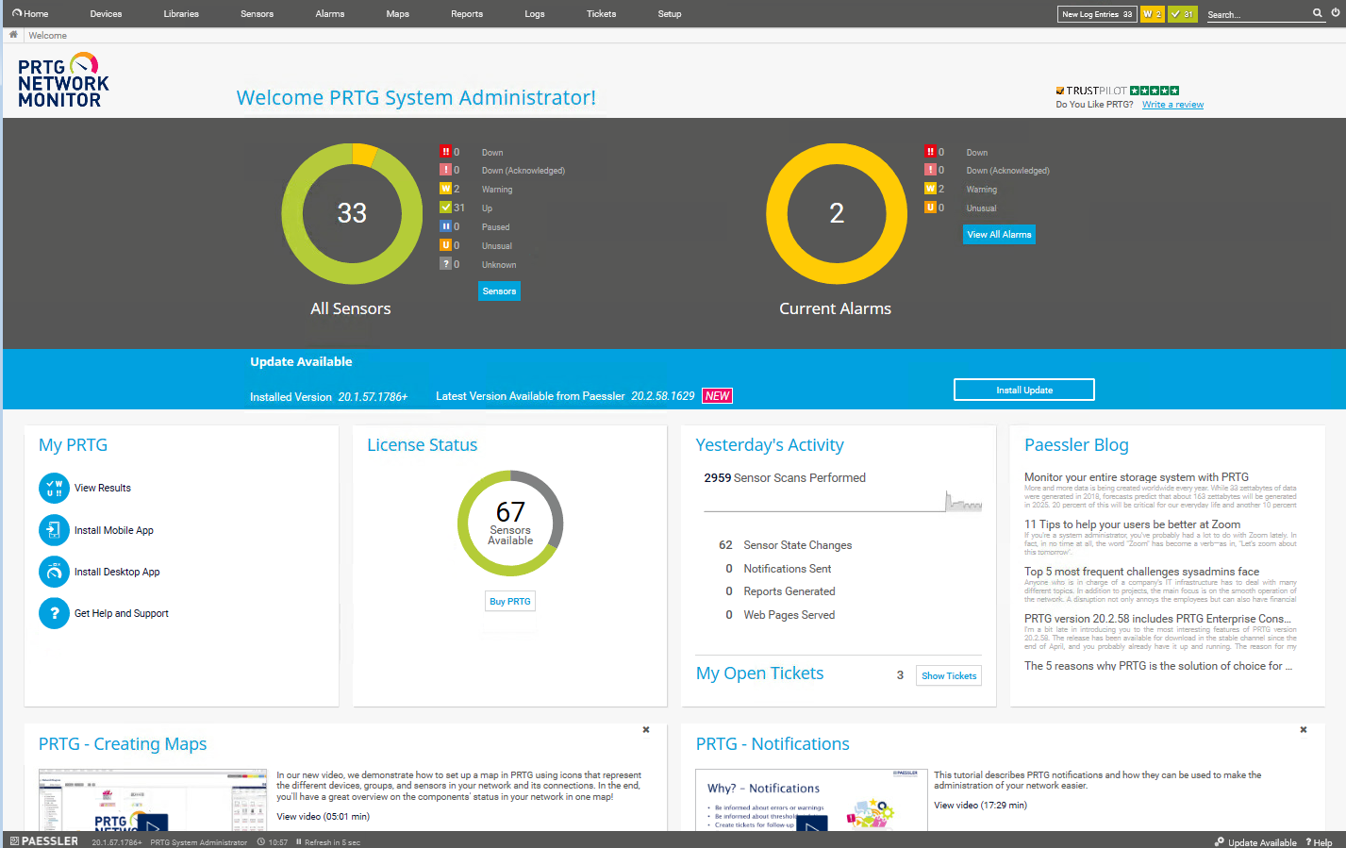This screenshot has width=1346, height=848.
Task: Open the 11 Tips Zoom blog article
Action: [1132, 524]
